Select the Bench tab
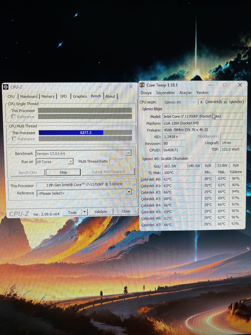Viewport: 251px width, 335px height. pos(96,96)
